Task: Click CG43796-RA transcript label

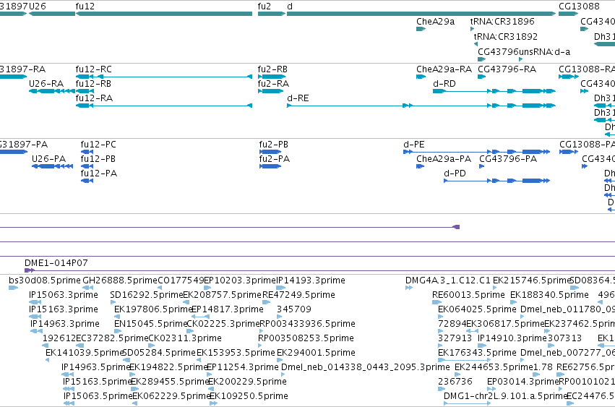Action: coord(507,69)
